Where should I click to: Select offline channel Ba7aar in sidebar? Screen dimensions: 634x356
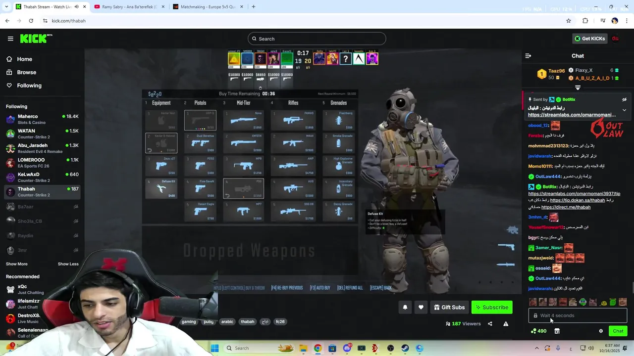click(x=42, y=207)
